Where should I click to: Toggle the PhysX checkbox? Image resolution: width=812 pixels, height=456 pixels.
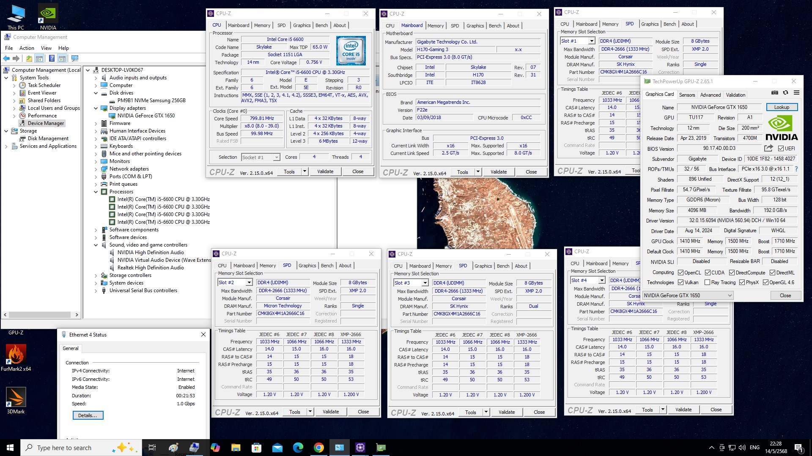pos(742,282)
